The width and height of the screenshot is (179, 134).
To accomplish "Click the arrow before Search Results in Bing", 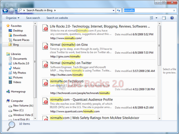I will click(24, 10).
